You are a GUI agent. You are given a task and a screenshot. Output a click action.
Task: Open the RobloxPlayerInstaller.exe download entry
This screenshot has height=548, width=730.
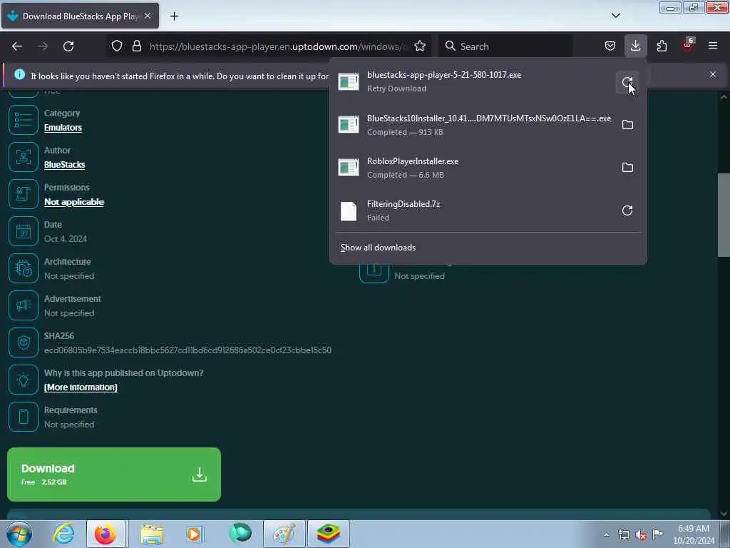(x=473, y=168)
